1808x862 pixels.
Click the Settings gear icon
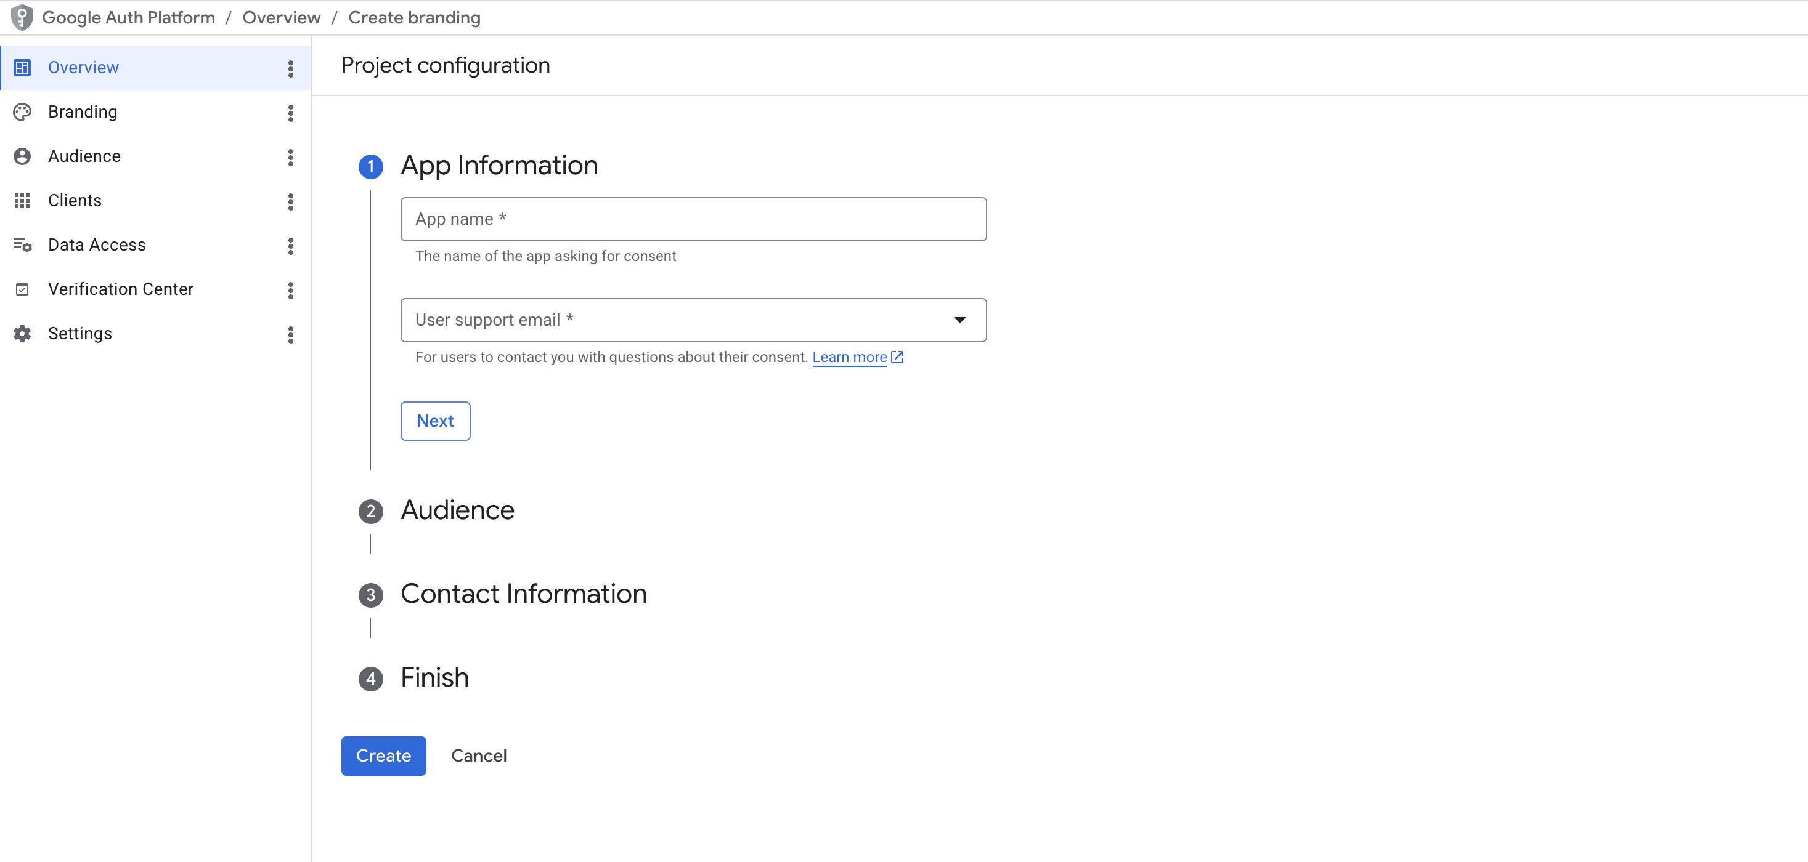22,334
